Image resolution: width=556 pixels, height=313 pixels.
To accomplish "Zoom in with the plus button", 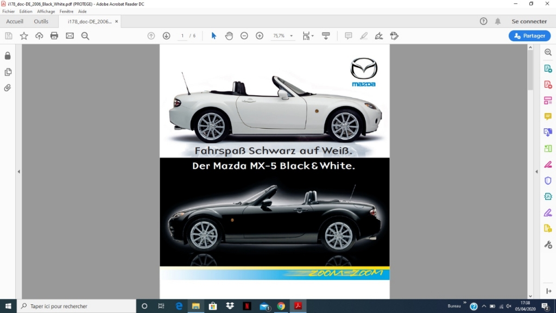I will coord(260,36).
